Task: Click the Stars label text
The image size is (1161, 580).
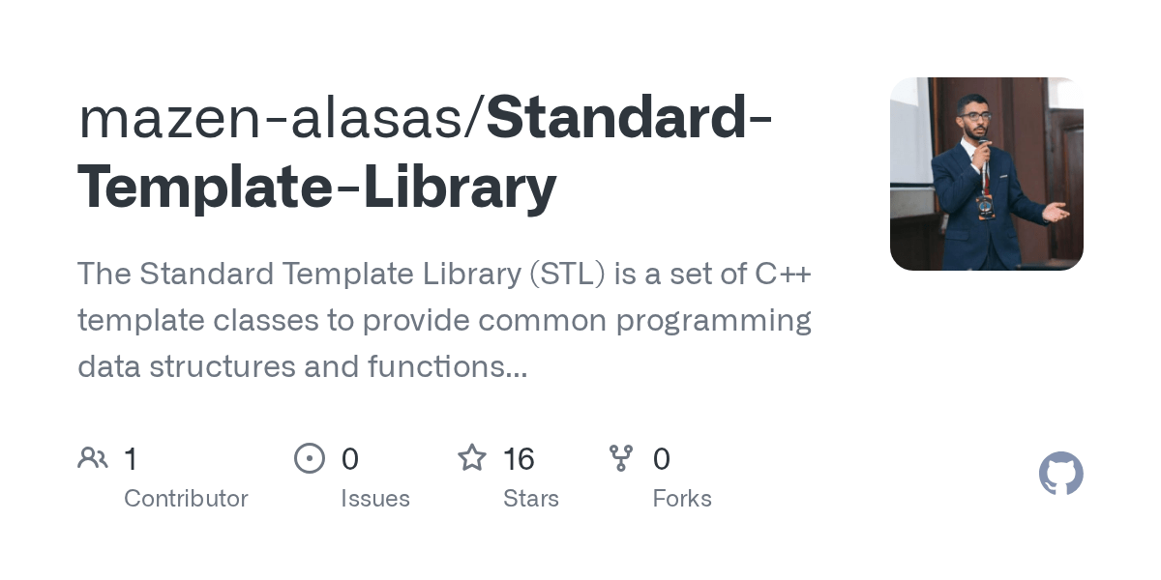Action: click(x=531, y=499)
